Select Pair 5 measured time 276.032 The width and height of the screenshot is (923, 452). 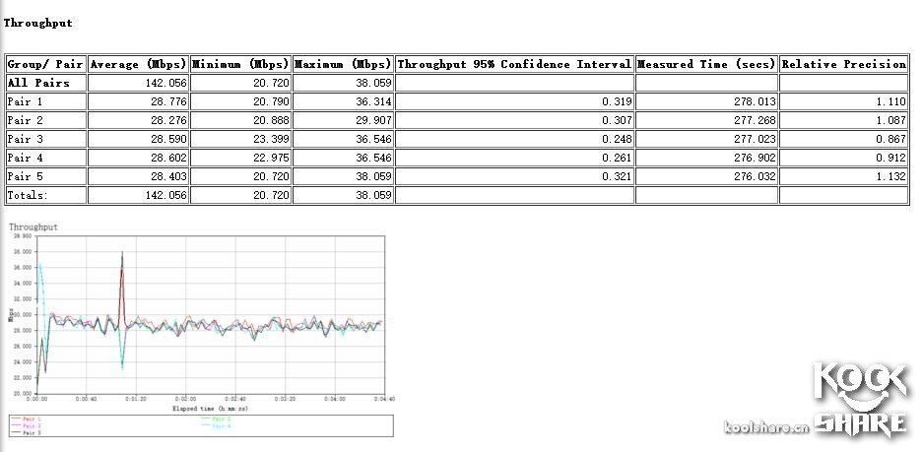click(756, 176)
